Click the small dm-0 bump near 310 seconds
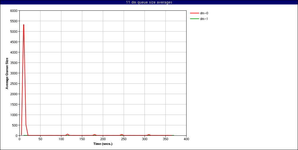The width and height of the screenshot is (298, 150). point(149,135)
